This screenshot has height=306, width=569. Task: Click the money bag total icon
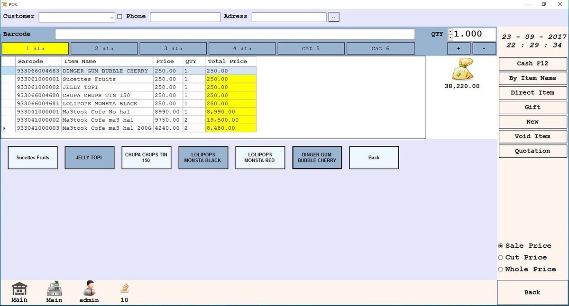(x=462, y=70)
